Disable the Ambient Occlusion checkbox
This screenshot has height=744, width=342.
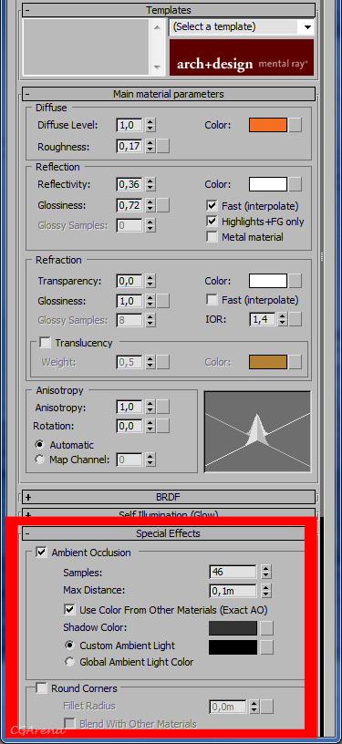[x=42, y=553]
